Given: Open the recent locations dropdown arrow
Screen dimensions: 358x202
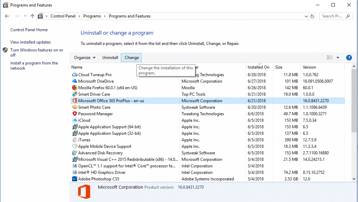Looking at the screenshot, I should tap(25, 16).
